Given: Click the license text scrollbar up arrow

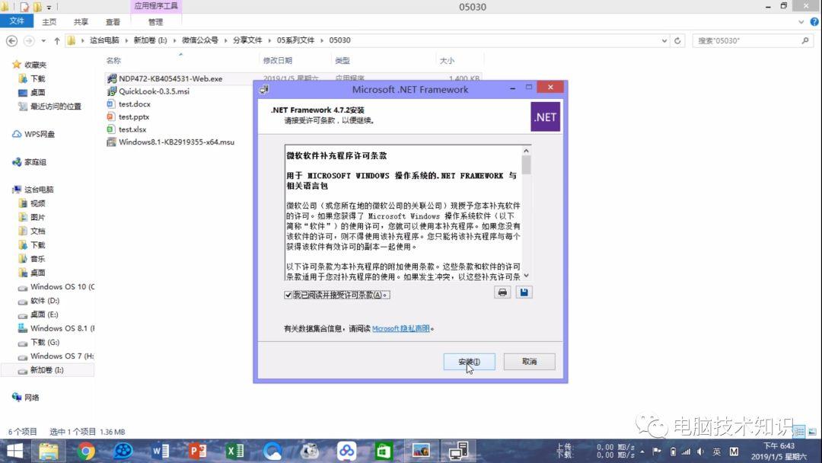Looking at the screenshot, I should (x=526, y=151).
